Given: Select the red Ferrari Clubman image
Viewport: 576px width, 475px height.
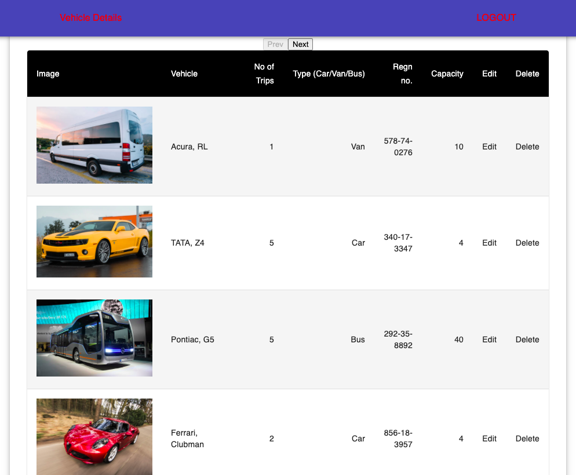Looking at the screenshot, I should tap(94, 437).
